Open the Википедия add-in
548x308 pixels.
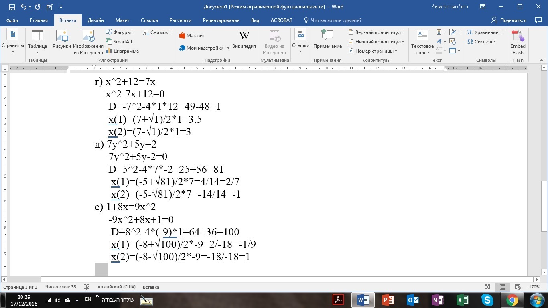point(244,40)
